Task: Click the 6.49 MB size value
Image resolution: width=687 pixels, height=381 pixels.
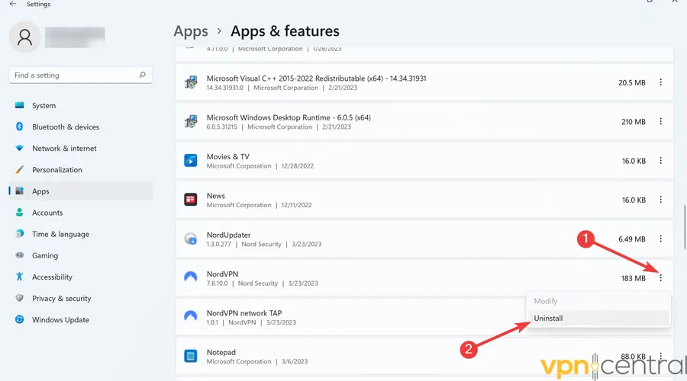Action: pos(632,239)
